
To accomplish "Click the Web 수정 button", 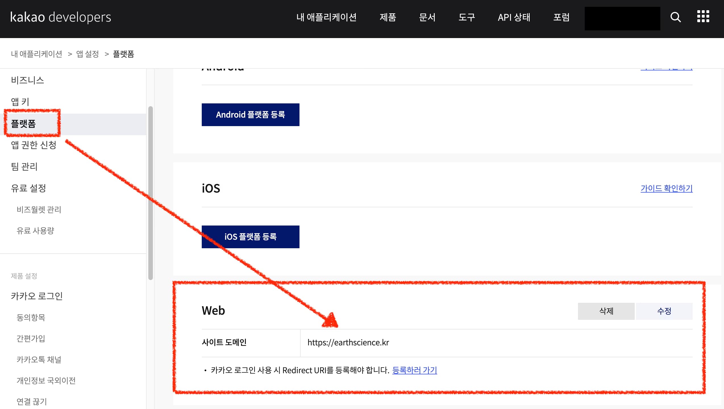I will click(x=664, y=311).
